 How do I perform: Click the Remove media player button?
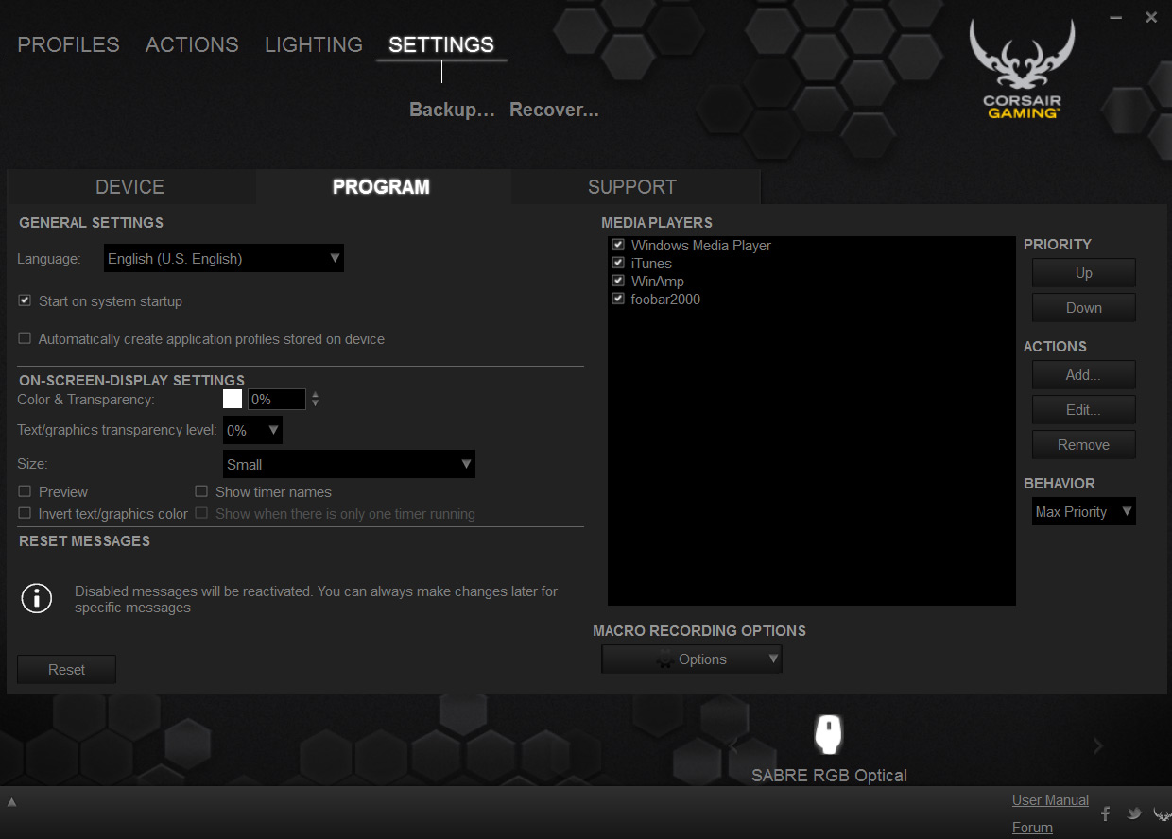click(x=1084, y=445)
